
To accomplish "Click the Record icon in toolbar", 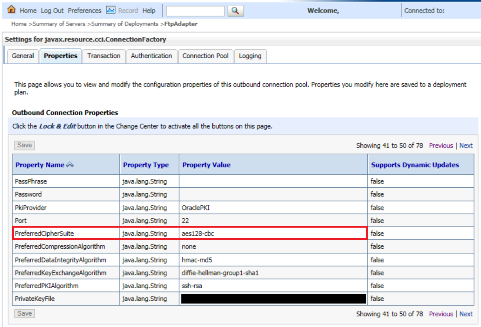I will [x=110, y=10].
